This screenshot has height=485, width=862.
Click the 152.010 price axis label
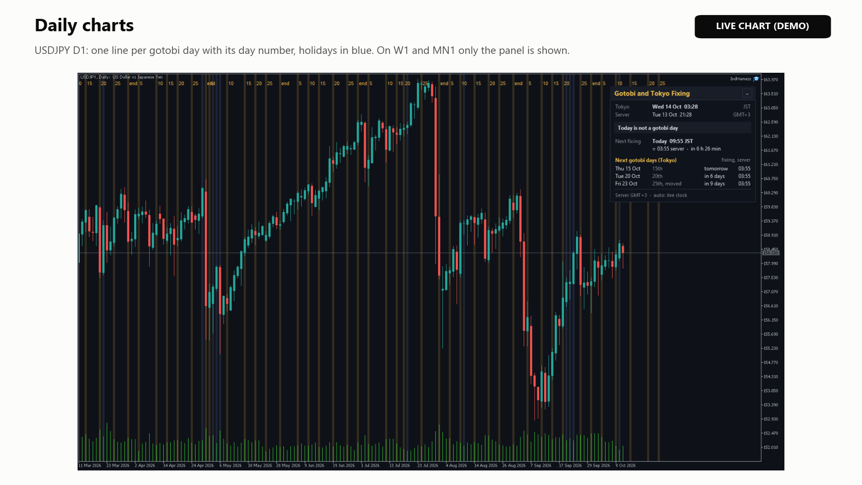coord(771,447)
